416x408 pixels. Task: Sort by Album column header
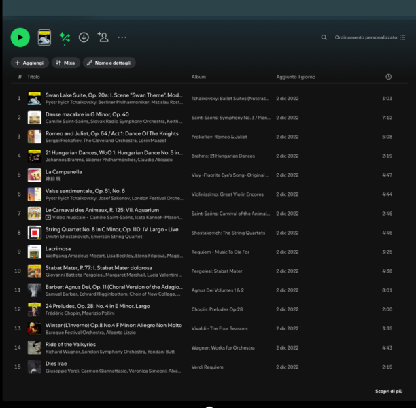coord(198,77)
